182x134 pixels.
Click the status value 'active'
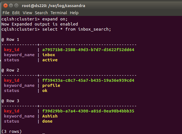[50, 60]
